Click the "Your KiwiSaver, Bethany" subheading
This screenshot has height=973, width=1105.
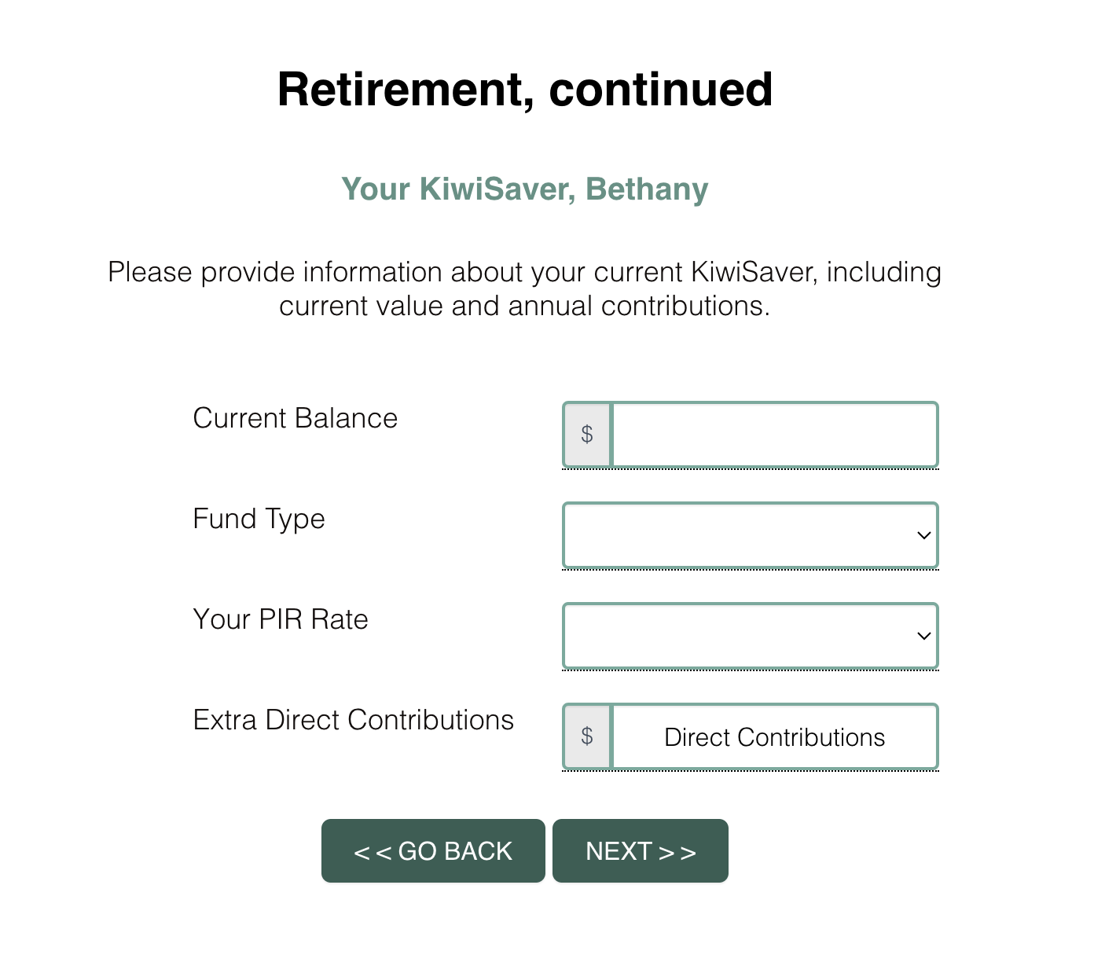(525, 189)
